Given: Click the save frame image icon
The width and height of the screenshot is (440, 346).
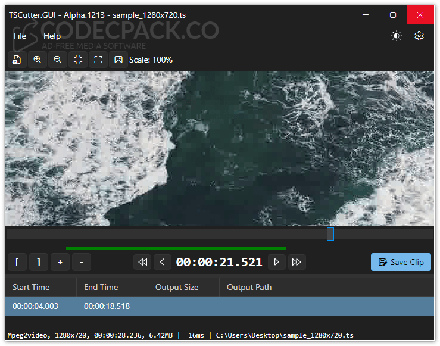Looking at the screenshot, I should tap(118, 60).
